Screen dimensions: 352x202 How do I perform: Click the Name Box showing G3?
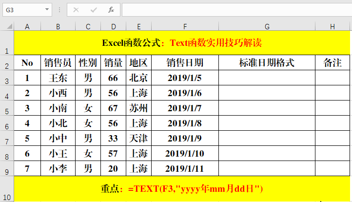click(x=27, y=10)
